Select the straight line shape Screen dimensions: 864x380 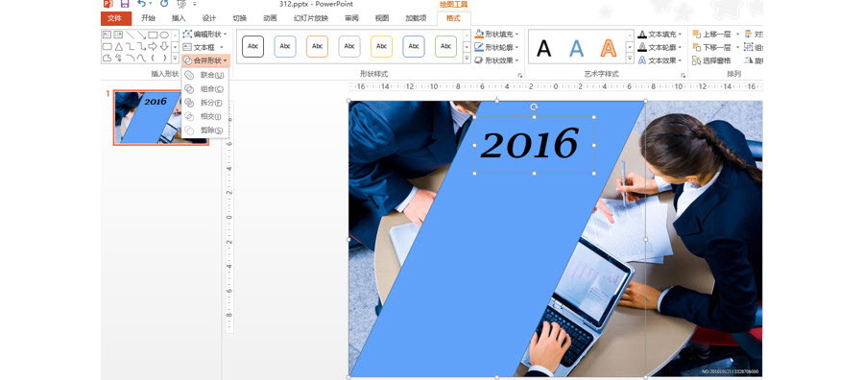130,35
